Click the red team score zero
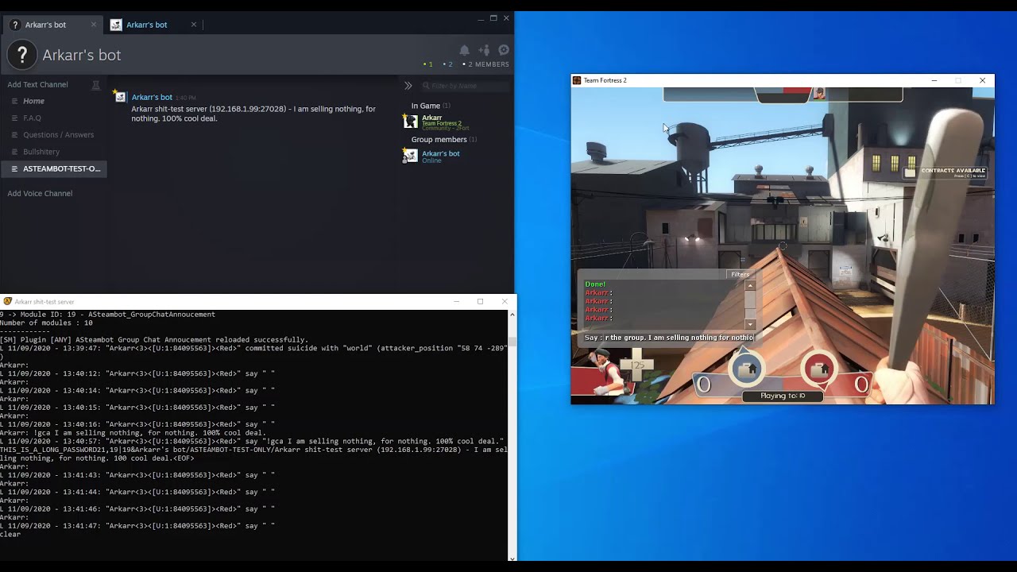The height and width of the screenshot is (572, 1017). tap(862, 385)
